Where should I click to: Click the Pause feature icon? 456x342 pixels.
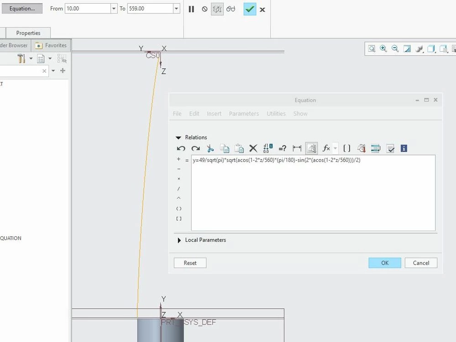pyautogui.click(x=191, y=9)
